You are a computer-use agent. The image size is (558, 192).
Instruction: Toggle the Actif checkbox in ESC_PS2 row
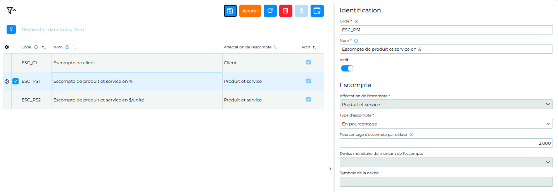click(x=309, y=99)
